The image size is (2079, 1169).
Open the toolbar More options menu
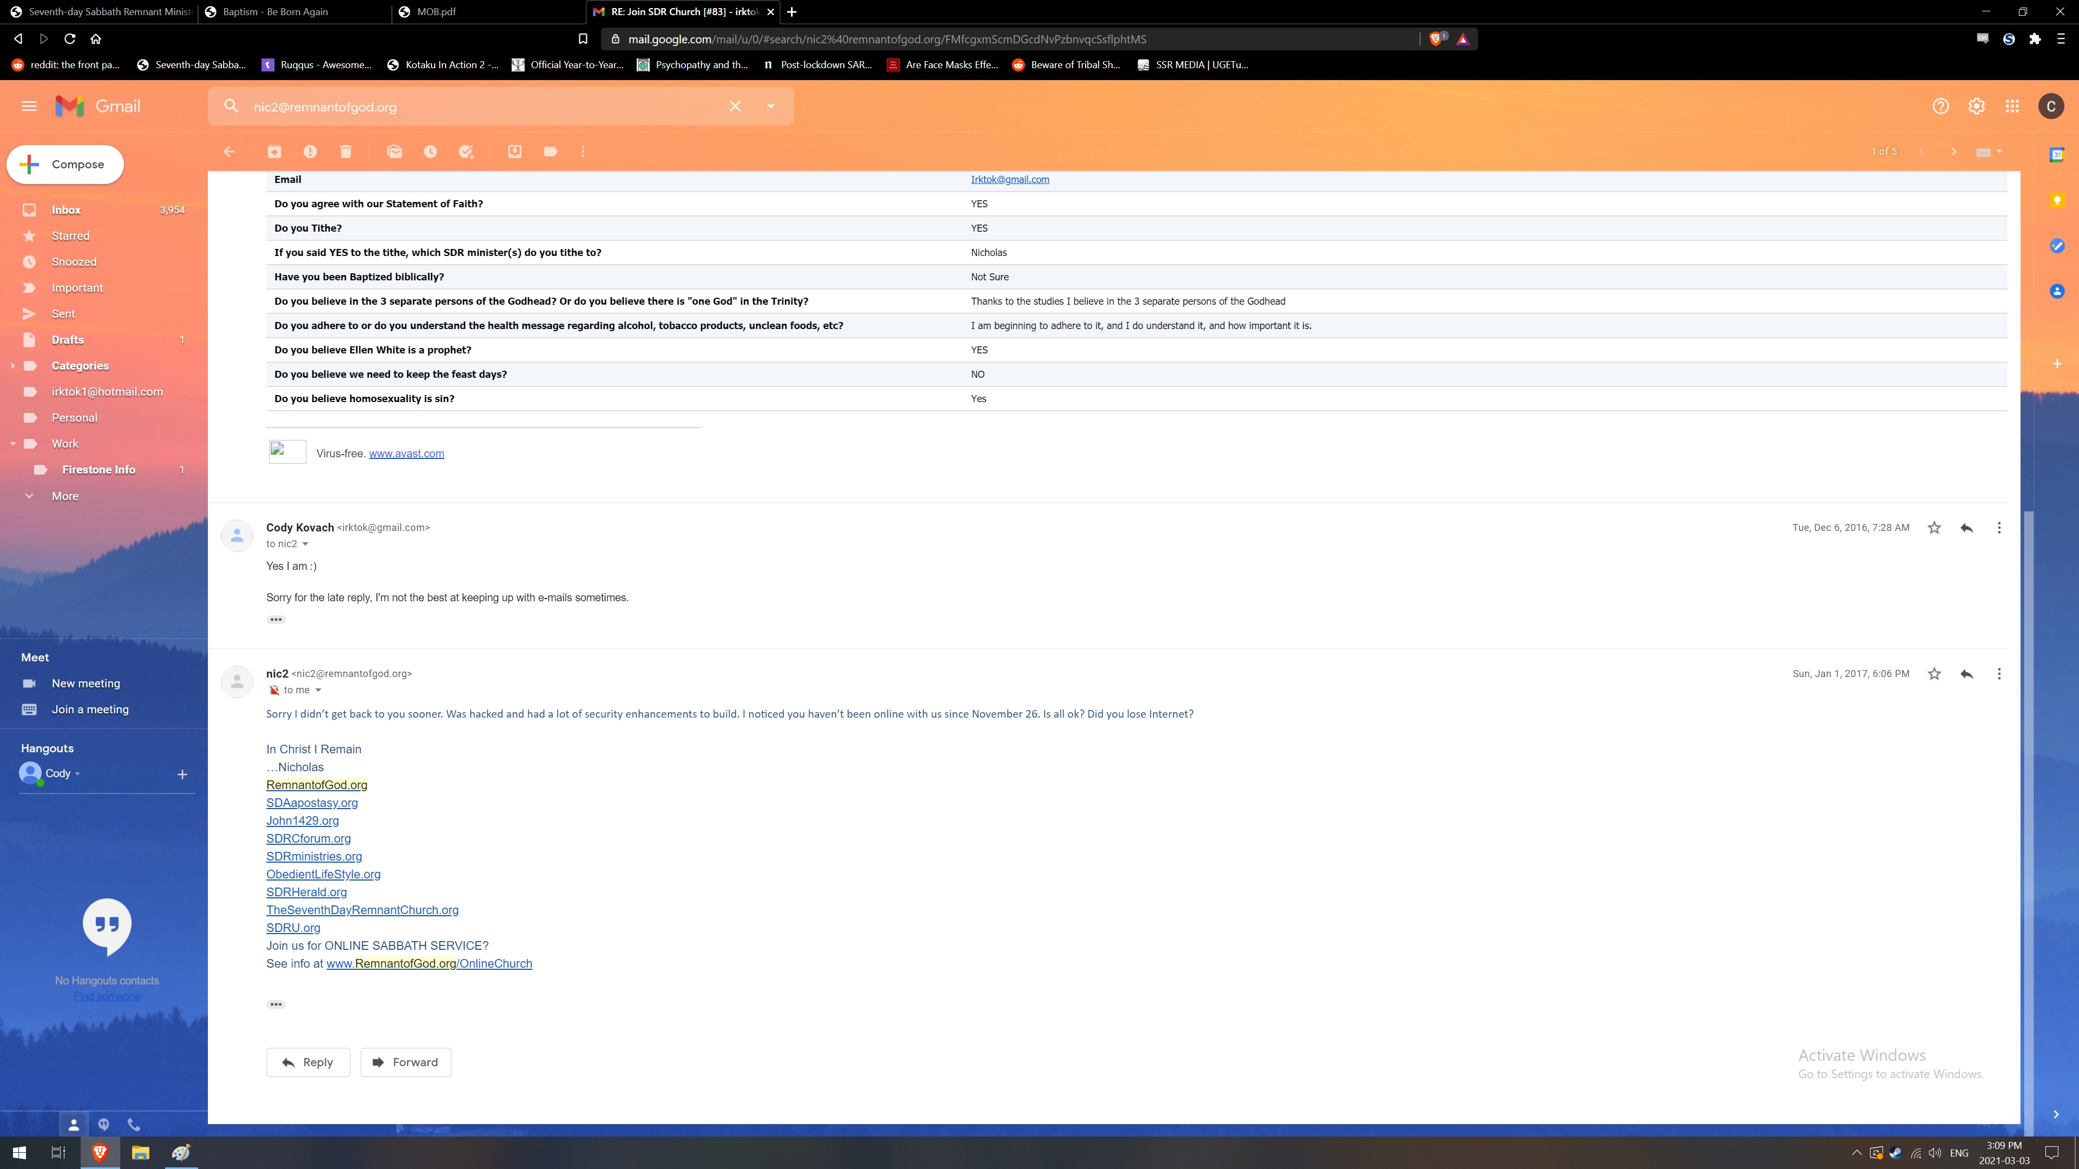coord(583,152)
